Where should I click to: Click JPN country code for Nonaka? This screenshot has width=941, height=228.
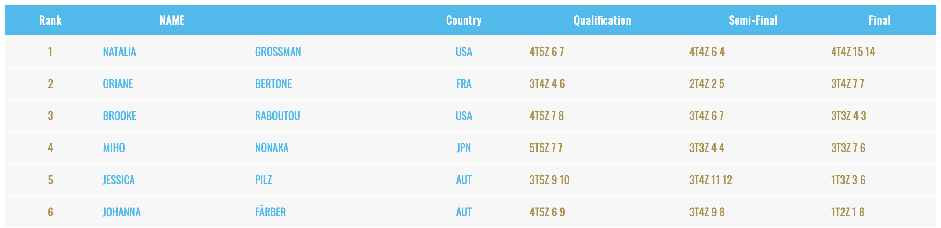[464, 148]
